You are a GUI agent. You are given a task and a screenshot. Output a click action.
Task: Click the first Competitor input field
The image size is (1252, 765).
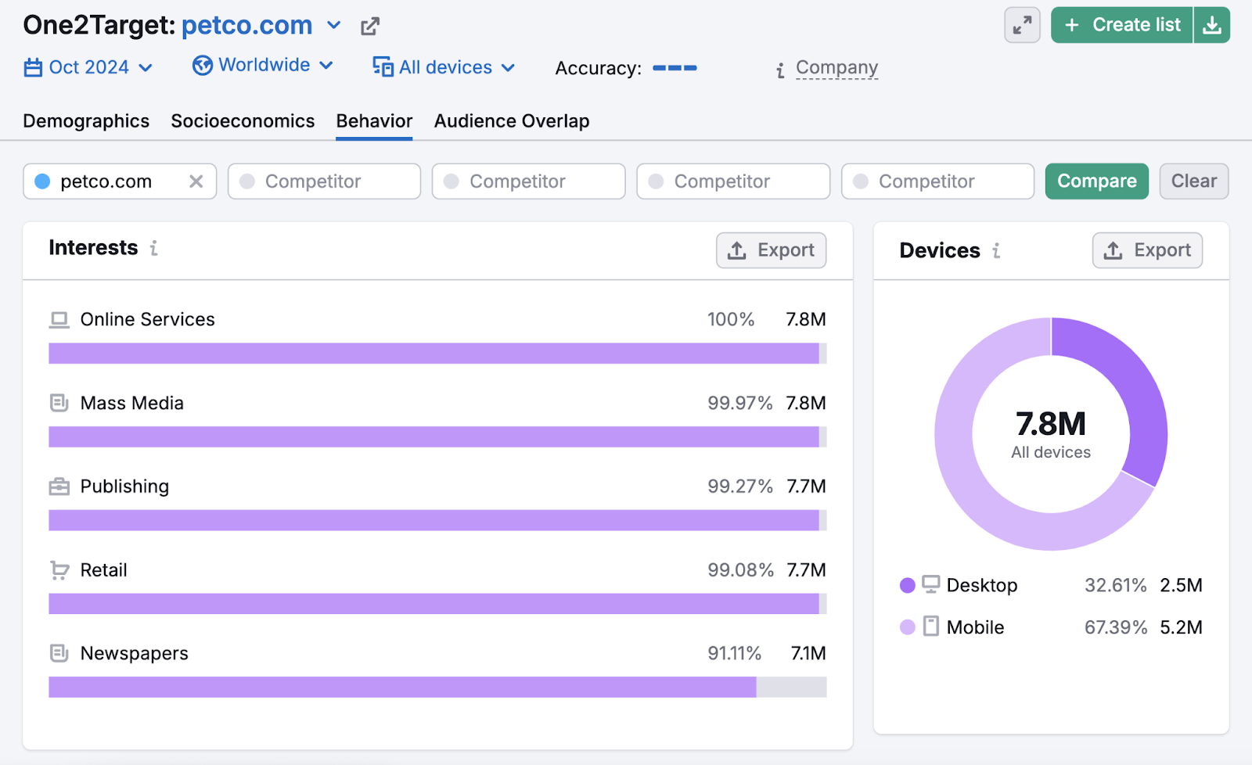pos(324,181)
